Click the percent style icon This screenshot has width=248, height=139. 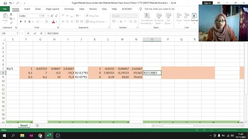point(121,22)
